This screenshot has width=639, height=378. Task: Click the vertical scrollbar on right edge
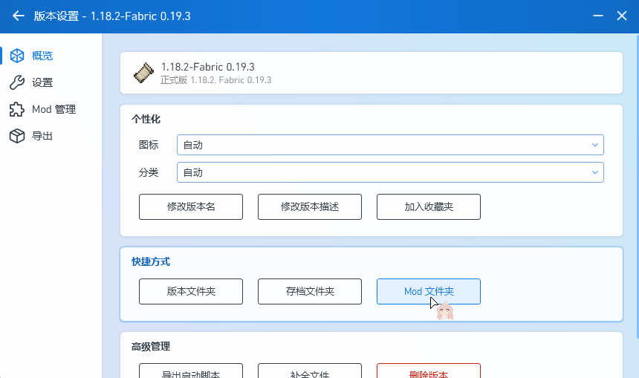pos(638,186)
